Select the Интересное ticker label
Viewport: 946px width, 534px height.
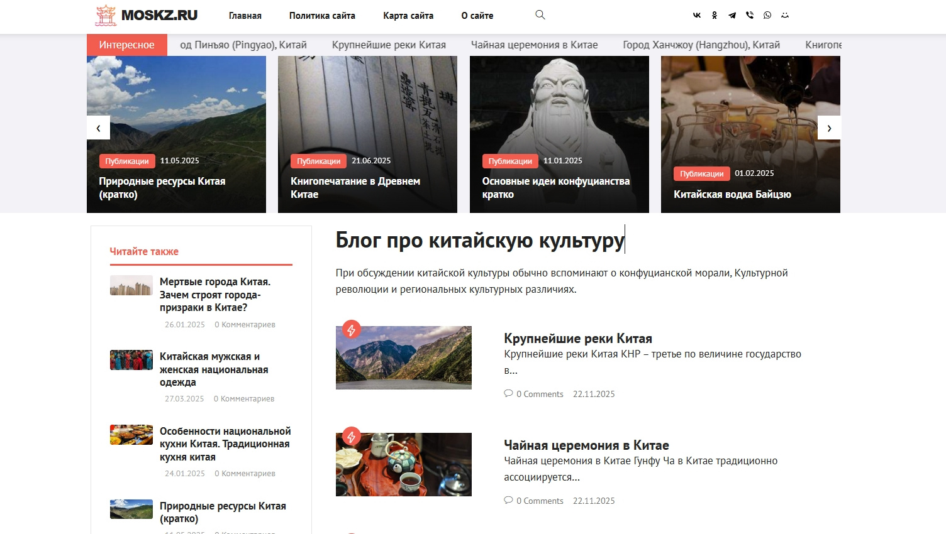coord(126,45)
